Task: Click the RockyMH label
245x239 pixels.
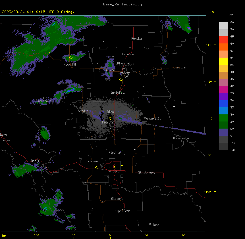Action: coord(70,64)
